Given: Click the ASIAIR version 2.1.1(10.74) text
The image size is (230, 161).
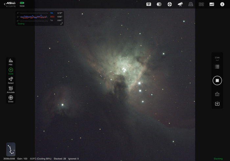Looking at the screenshot, I should point(11,6).
